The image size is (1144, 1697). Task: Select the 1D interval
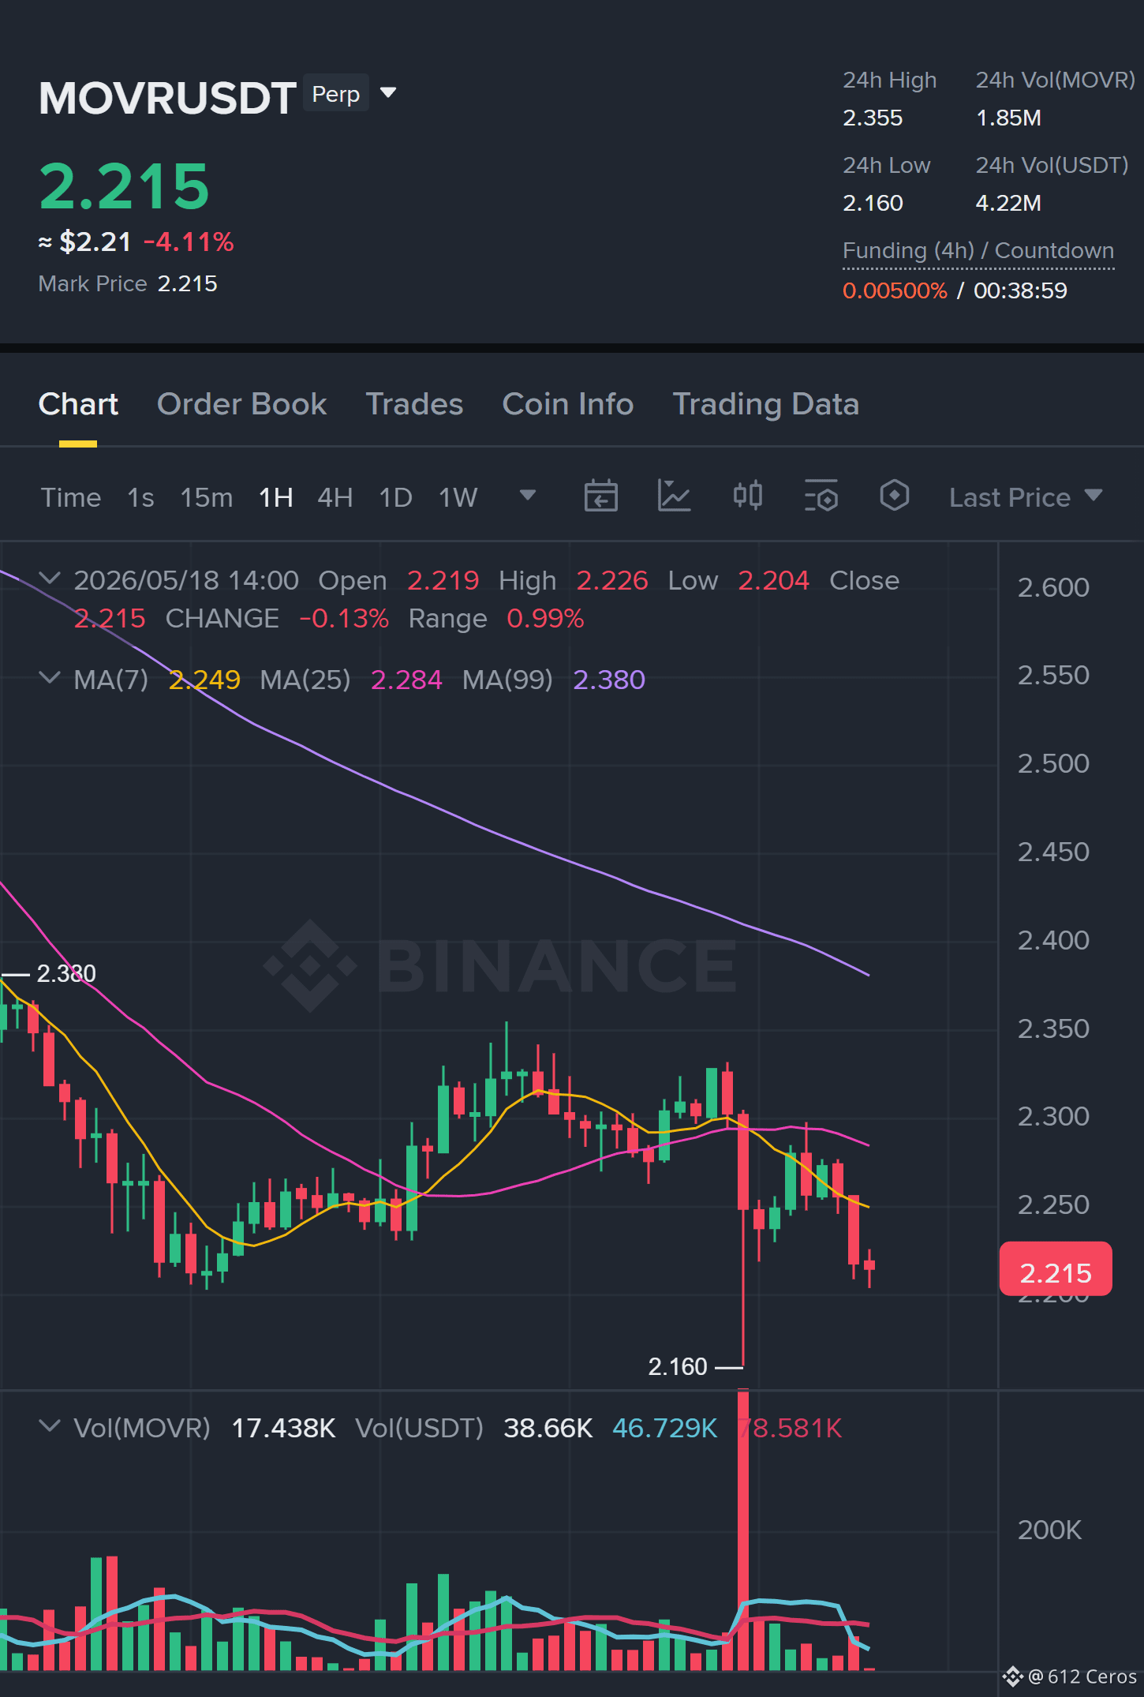pos(395,497)
